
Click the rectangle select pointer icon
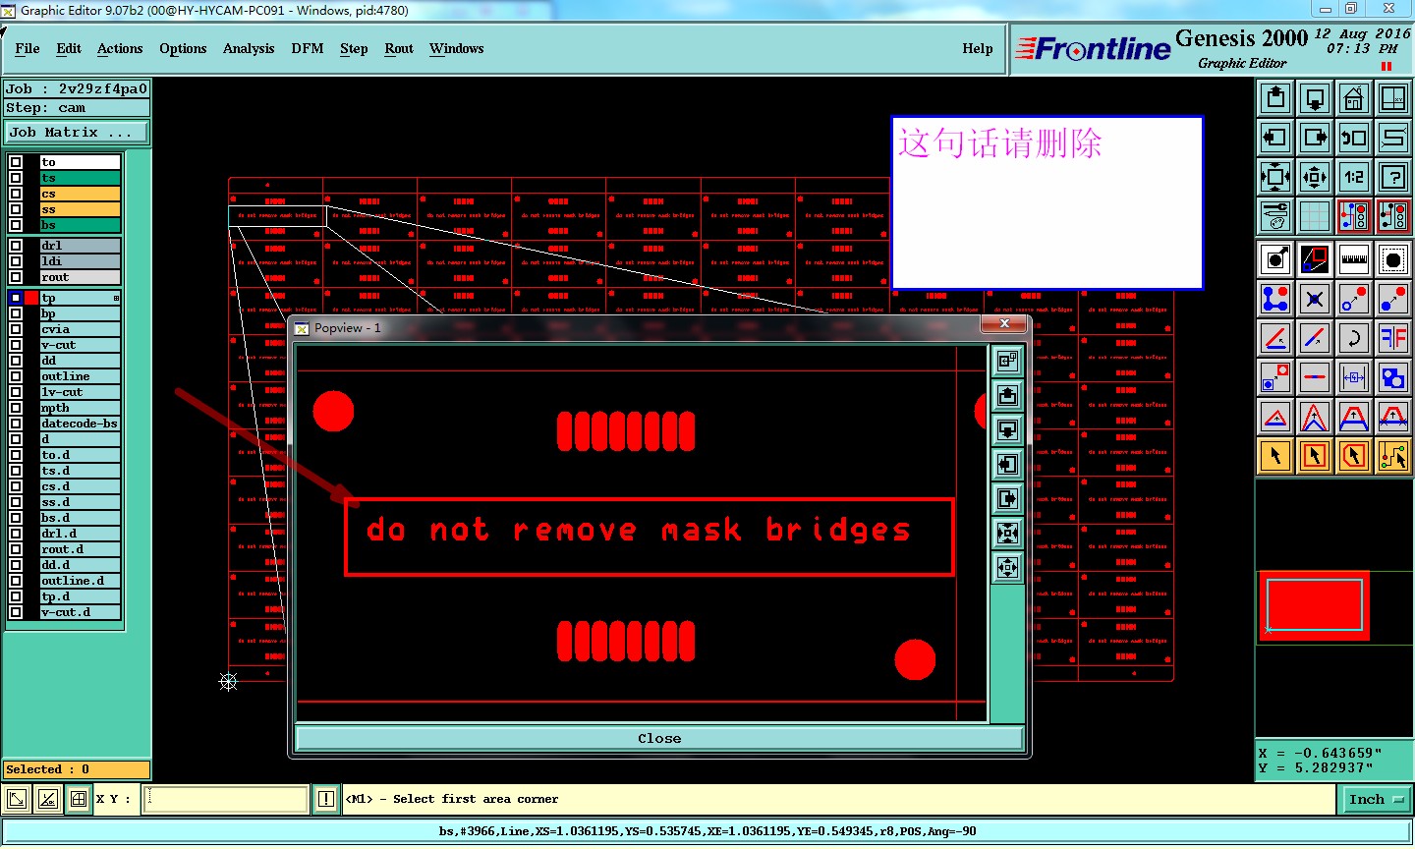[x=1315, y=456]
